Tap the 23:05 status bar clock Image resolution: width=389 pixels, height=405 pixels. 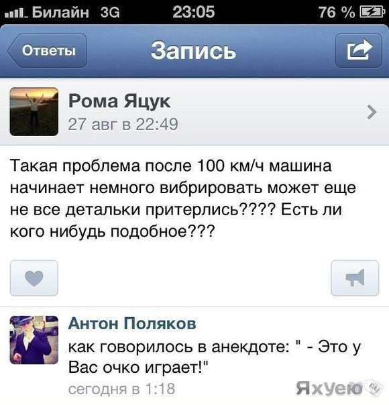click(x=193, y=12)
